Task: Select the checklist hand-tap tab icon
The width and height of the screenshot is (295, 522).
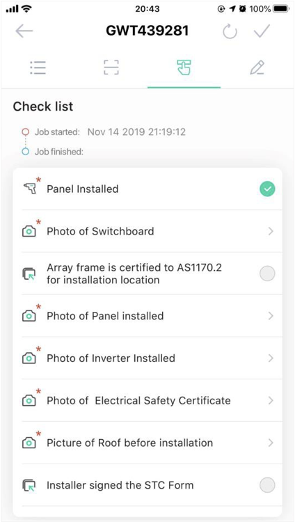Action: [x=184, y=68]
